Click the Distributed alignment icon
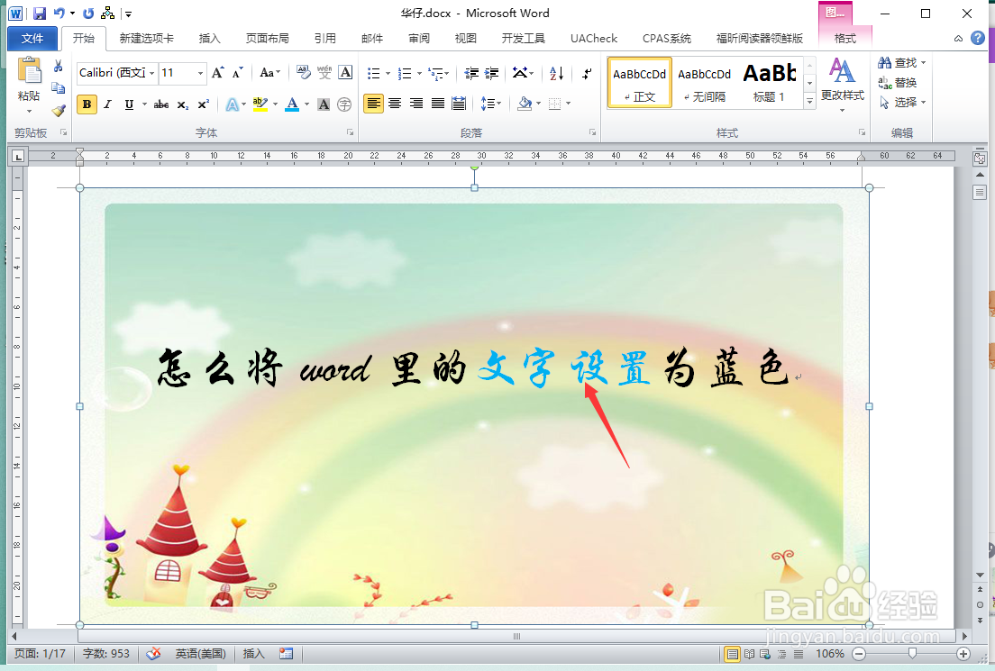Screen dimensions: 995x671 click(x=459, y=104)
